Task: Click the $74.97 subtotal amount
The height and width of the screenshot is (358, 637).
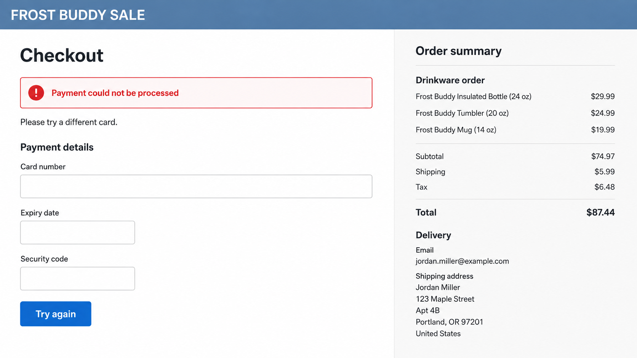Action: click(x=603, y=156)
